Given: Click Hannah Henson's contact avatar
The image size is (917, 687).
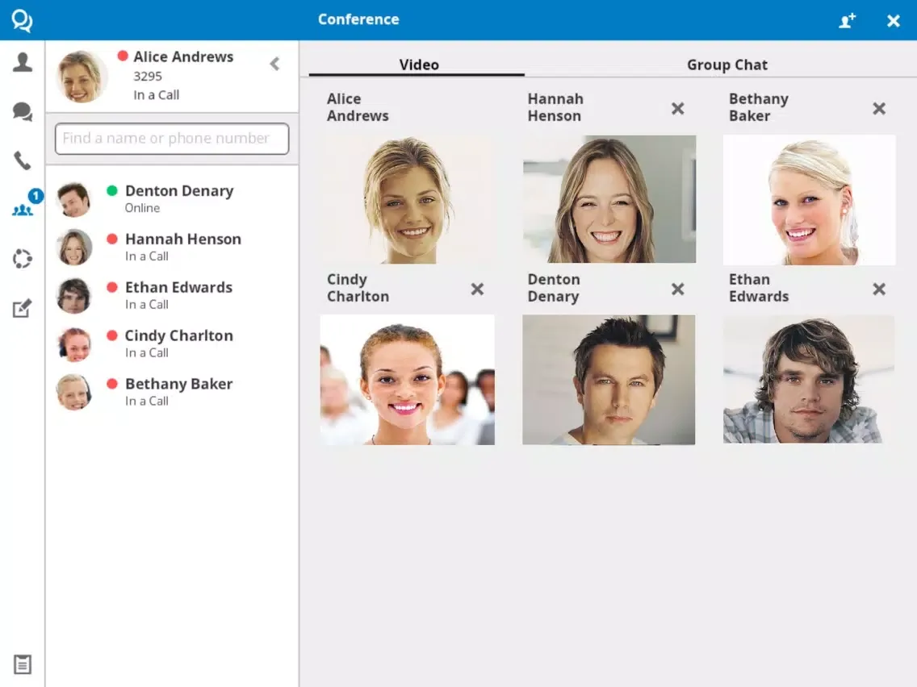Looking at the screenshot, I should [74, 247].
